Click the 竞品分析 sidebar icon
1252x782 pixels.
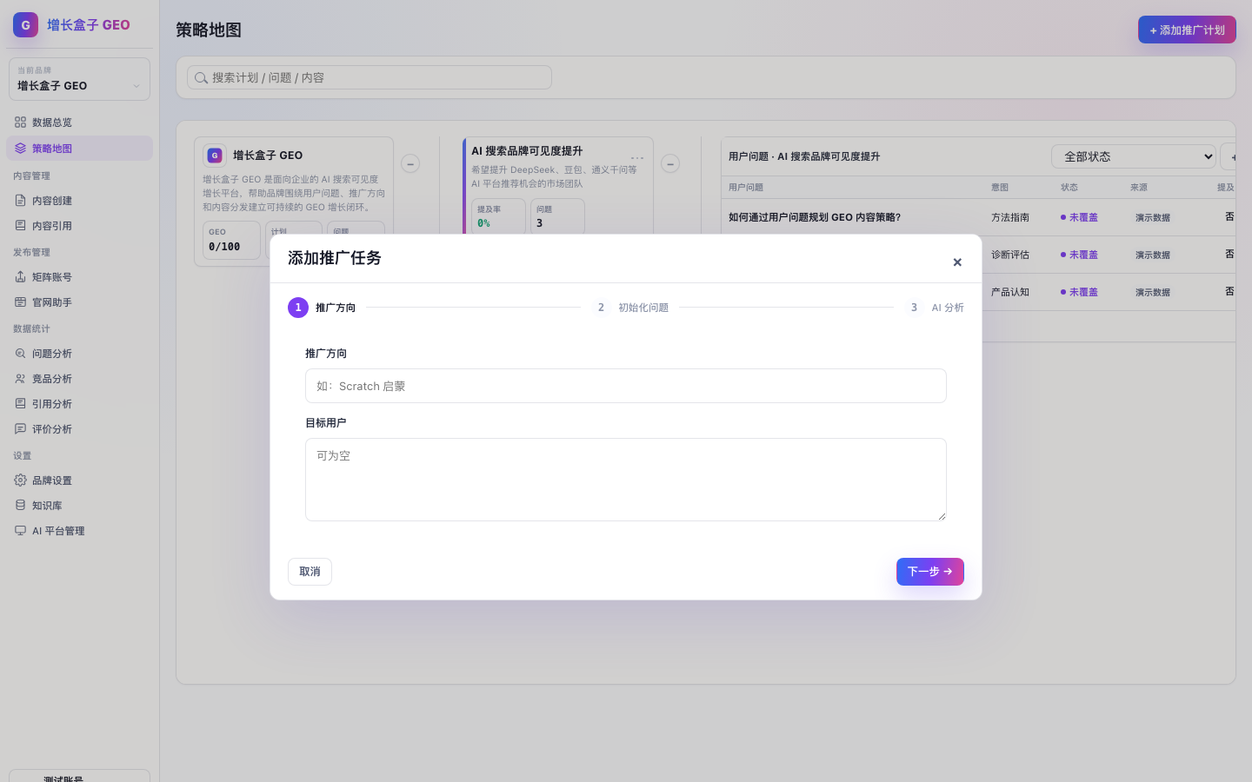pyautogui.click(x=20, y=379)
